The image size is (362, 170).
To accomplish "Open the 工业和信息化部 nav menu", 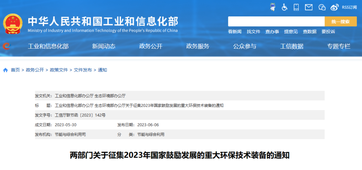I will click(x=48, y=46).
